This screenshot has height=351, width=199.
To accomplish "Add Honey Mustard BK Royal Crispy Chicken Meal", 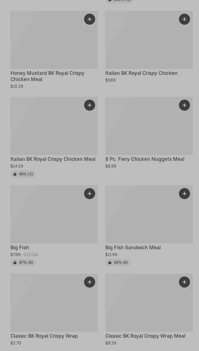I will [90, 19].
